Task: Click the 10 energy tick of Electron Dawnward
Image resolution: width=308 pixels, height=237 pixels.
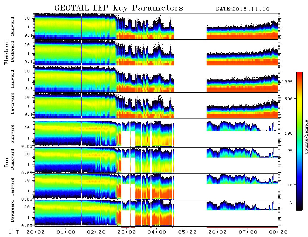Action: [x=27, y=97]
